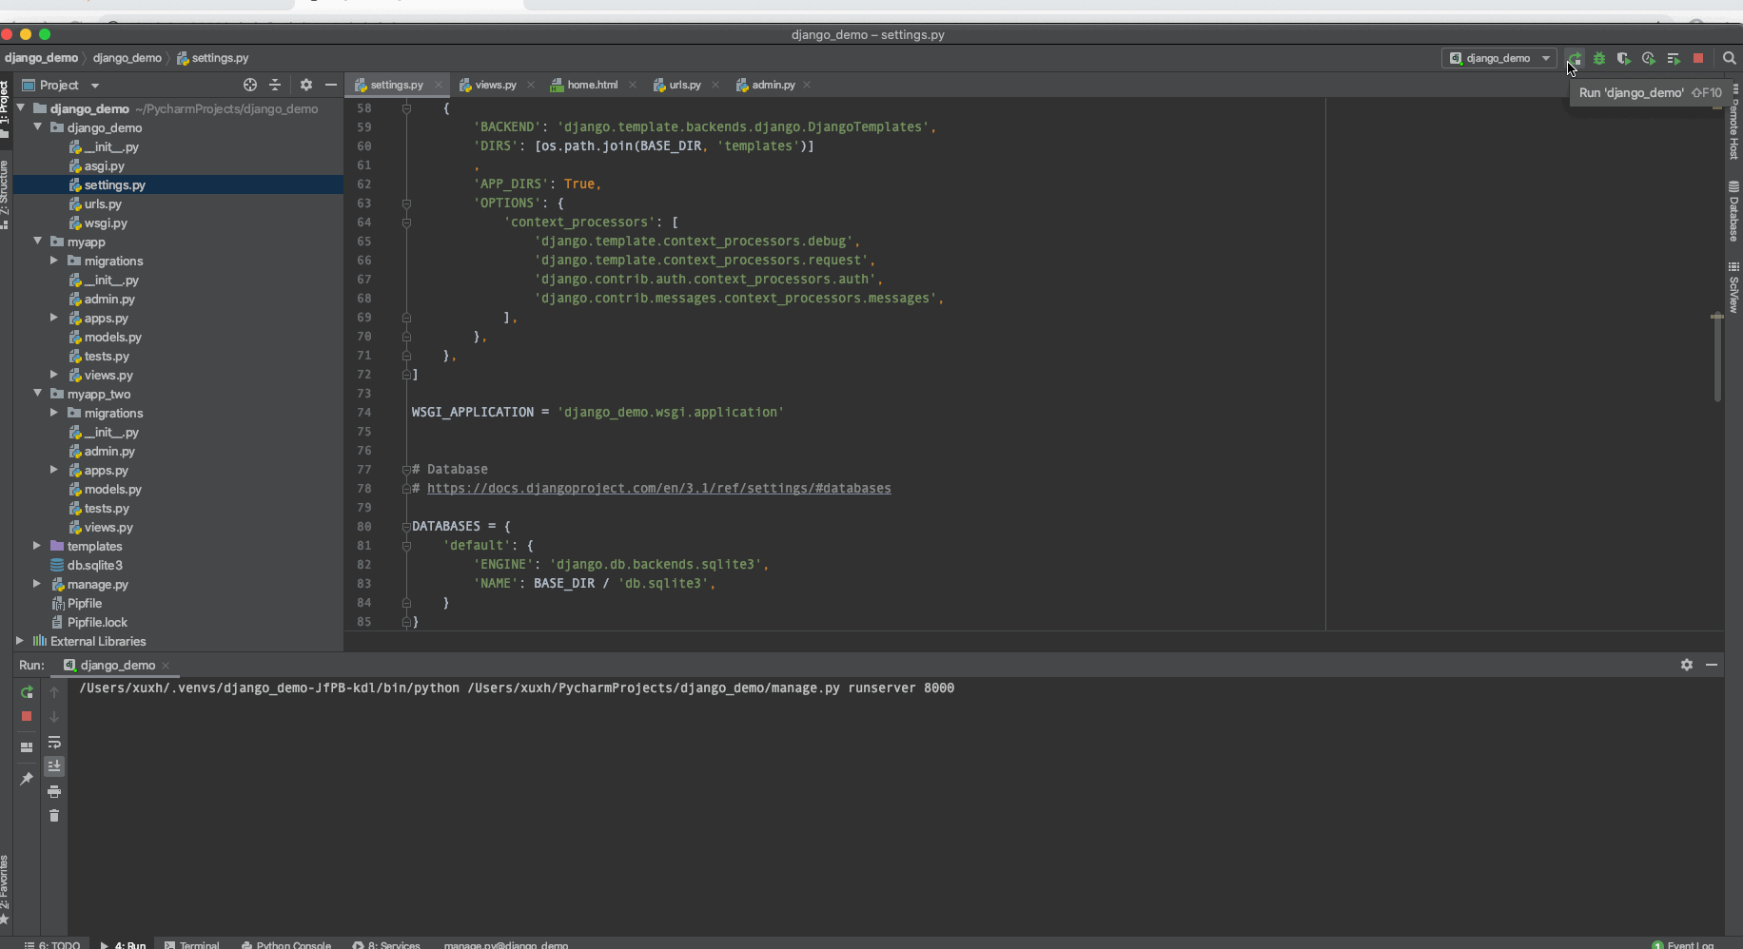Image resolution: width=1743 pixels, height=949 pixels.
Task: Click editor vertical scrollbar thumb
Action: 1717,357
